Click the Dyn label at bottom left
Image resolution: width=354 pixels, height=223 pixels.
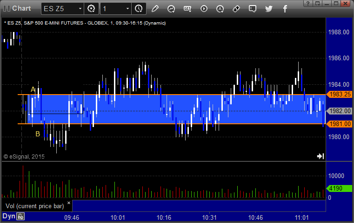click(8, 216)
